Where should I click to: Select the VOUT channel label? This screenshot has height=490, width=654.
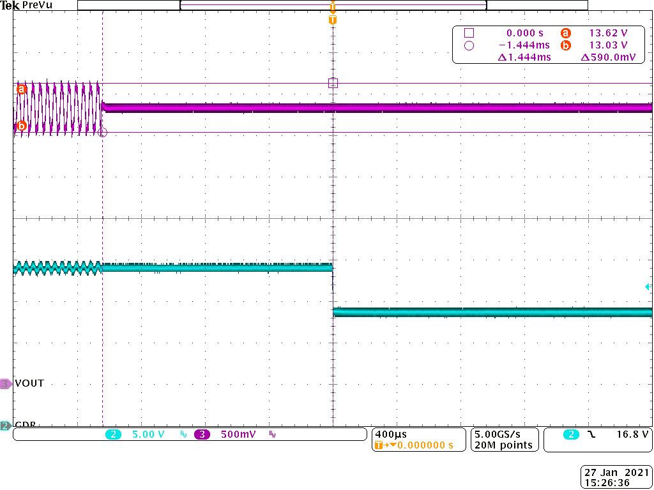28,383
